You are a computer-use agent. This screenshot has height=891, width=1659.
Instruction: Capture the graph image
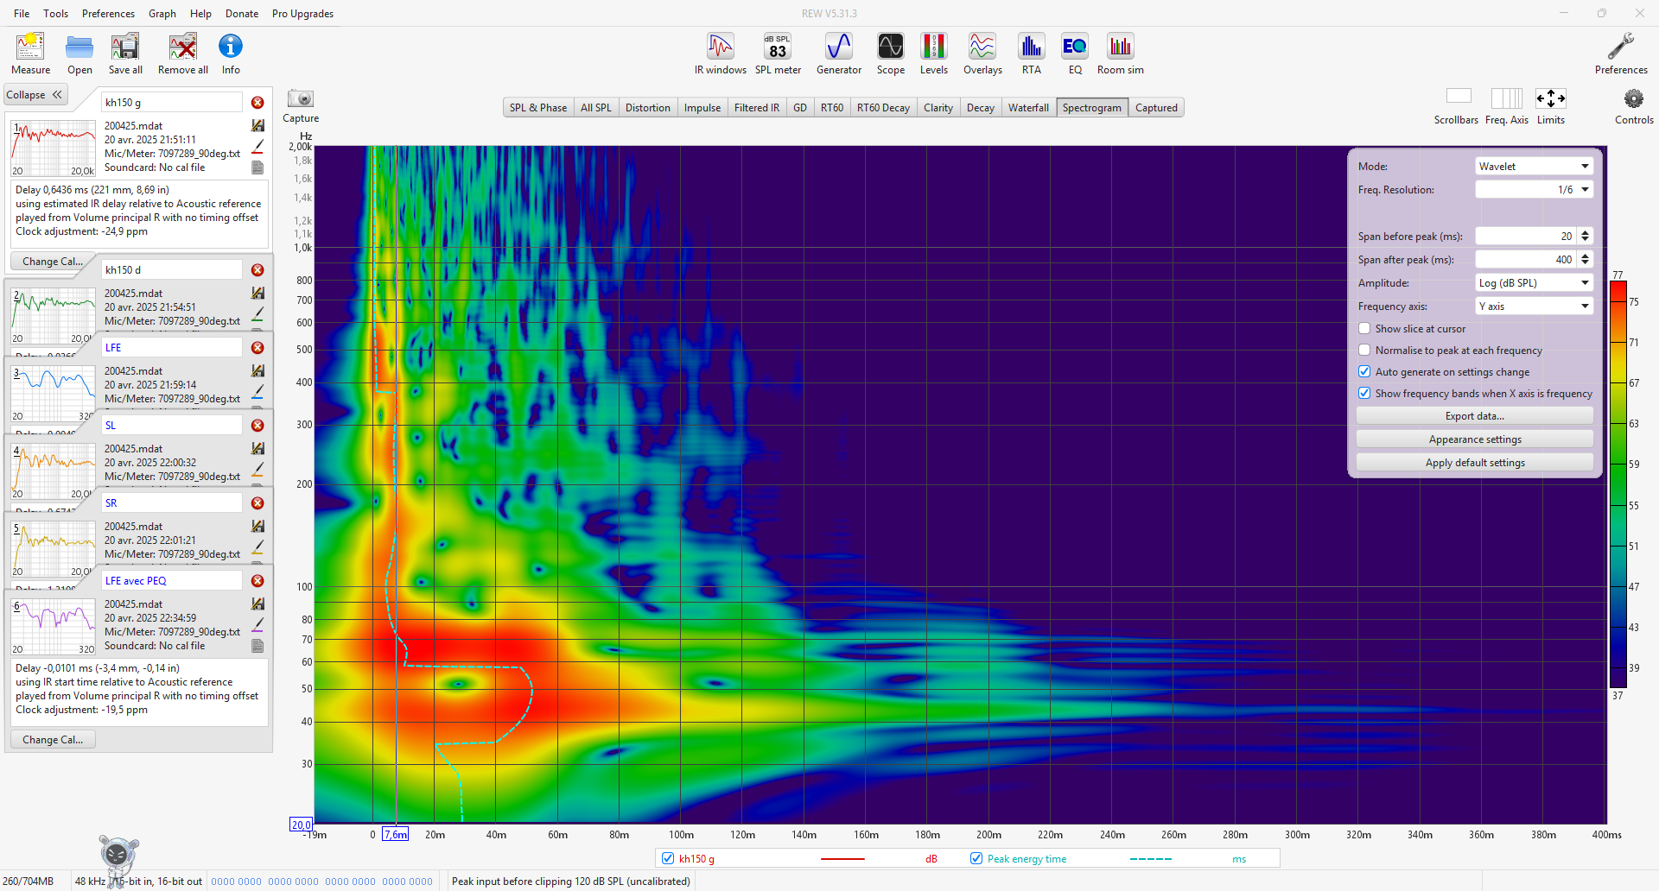point(301,106)
